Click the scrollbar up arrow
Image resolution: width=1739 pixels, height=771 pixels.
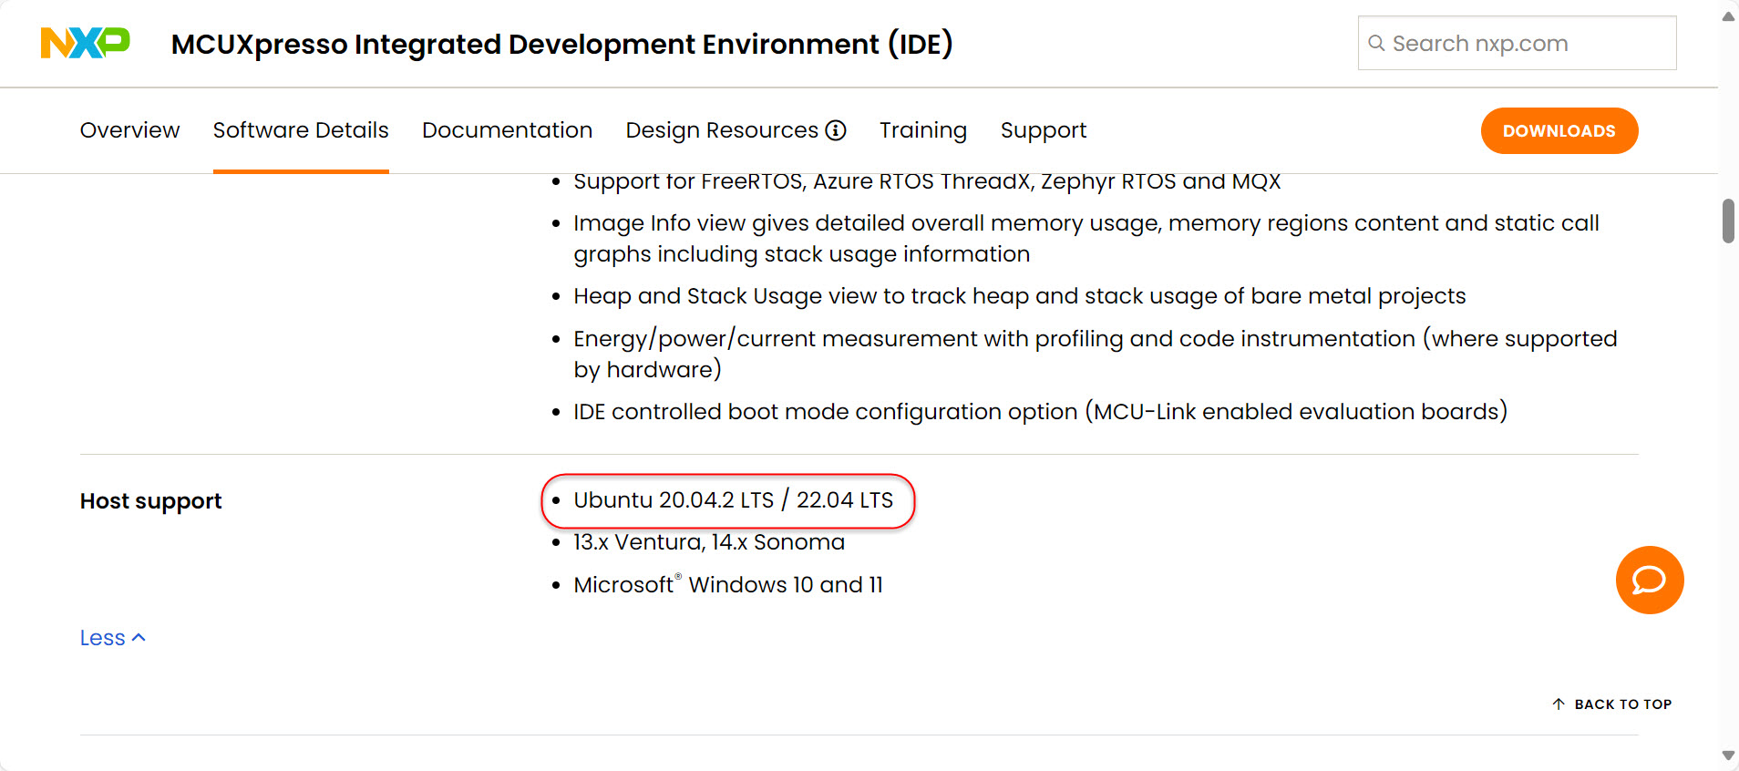pyautogui.click(x=1728, y=16)
